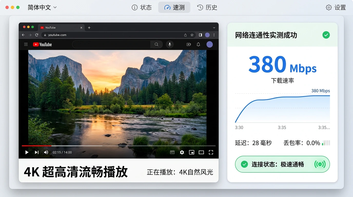Open the YouTube hamburger menu
This screenshot has height=197, width=353.
coord(26,44)
